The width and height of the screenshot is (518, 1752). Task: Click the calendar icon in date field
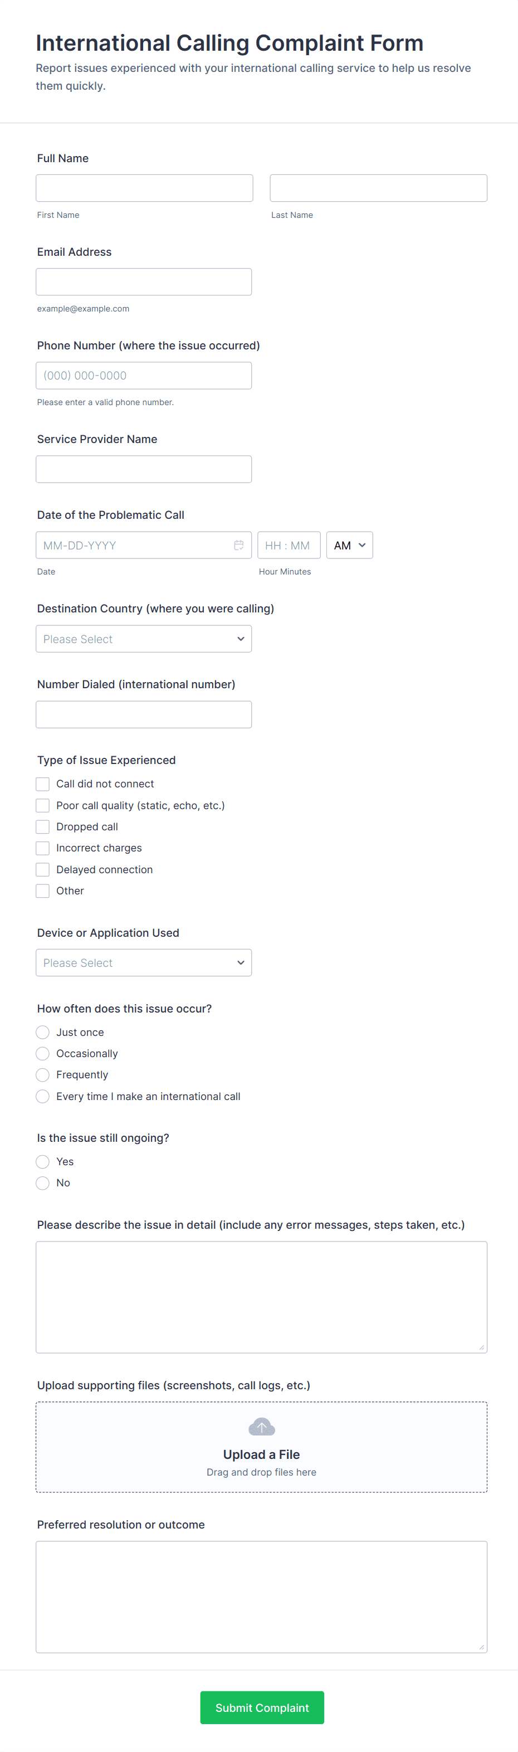(238, 545)
